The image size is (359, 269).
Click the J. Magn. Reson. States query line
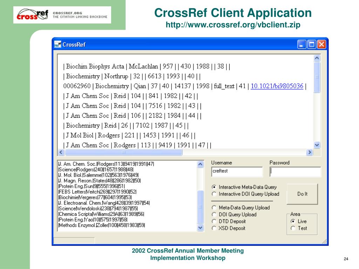pos(100,180)
